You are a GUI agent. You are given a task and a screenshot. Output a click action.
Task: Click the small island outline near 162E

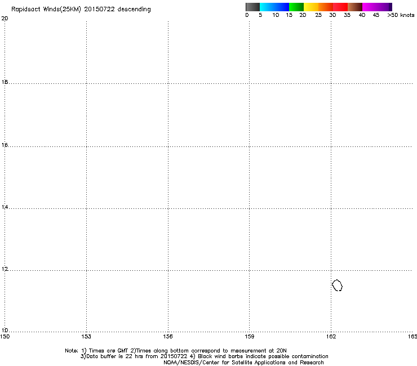point(337,285)
